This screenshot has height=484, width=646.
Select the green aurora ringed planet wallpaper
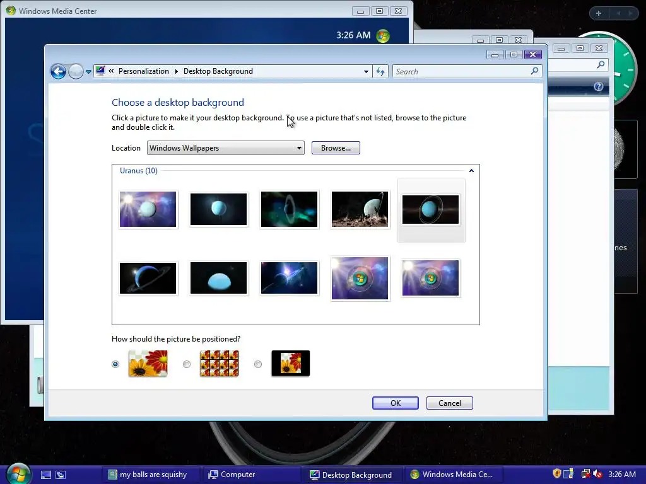click(289, 209)
